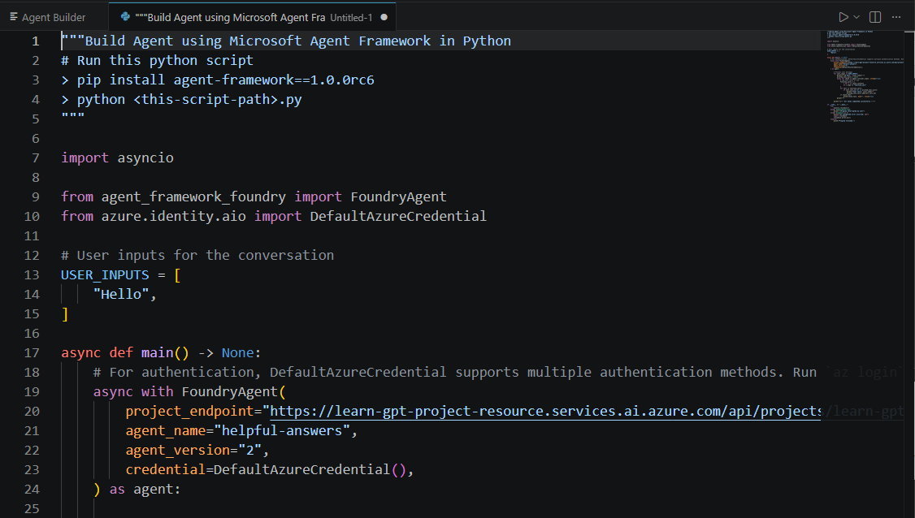Click 'FoundryAgent(' on async with line

pyautogui.click(x=233, y=392)
